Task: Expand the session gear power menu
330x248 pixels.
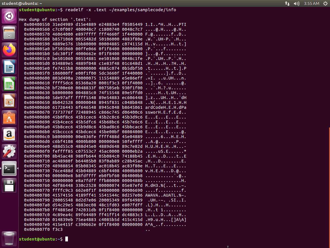Action: click(x=325, y=3)
